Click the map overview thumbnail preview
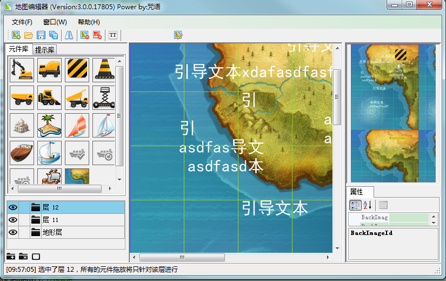This screenshot has width=446, height=281. (392, 113)
